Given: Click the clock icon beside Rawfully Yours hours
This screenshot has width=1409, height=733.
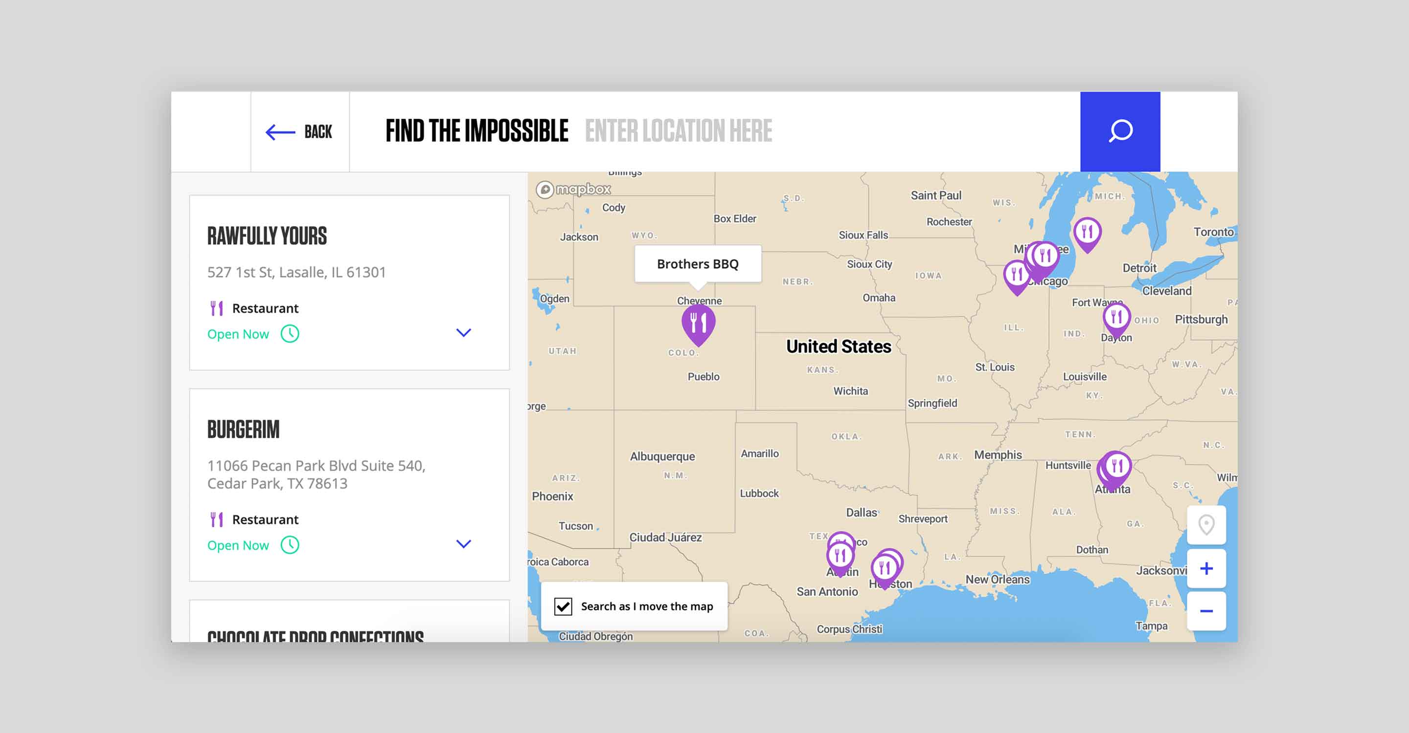Looking at the screenshot, I should (289, 334).
